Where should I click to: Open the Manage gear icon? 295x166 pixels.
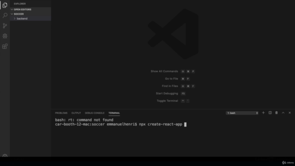coord(5,155)
